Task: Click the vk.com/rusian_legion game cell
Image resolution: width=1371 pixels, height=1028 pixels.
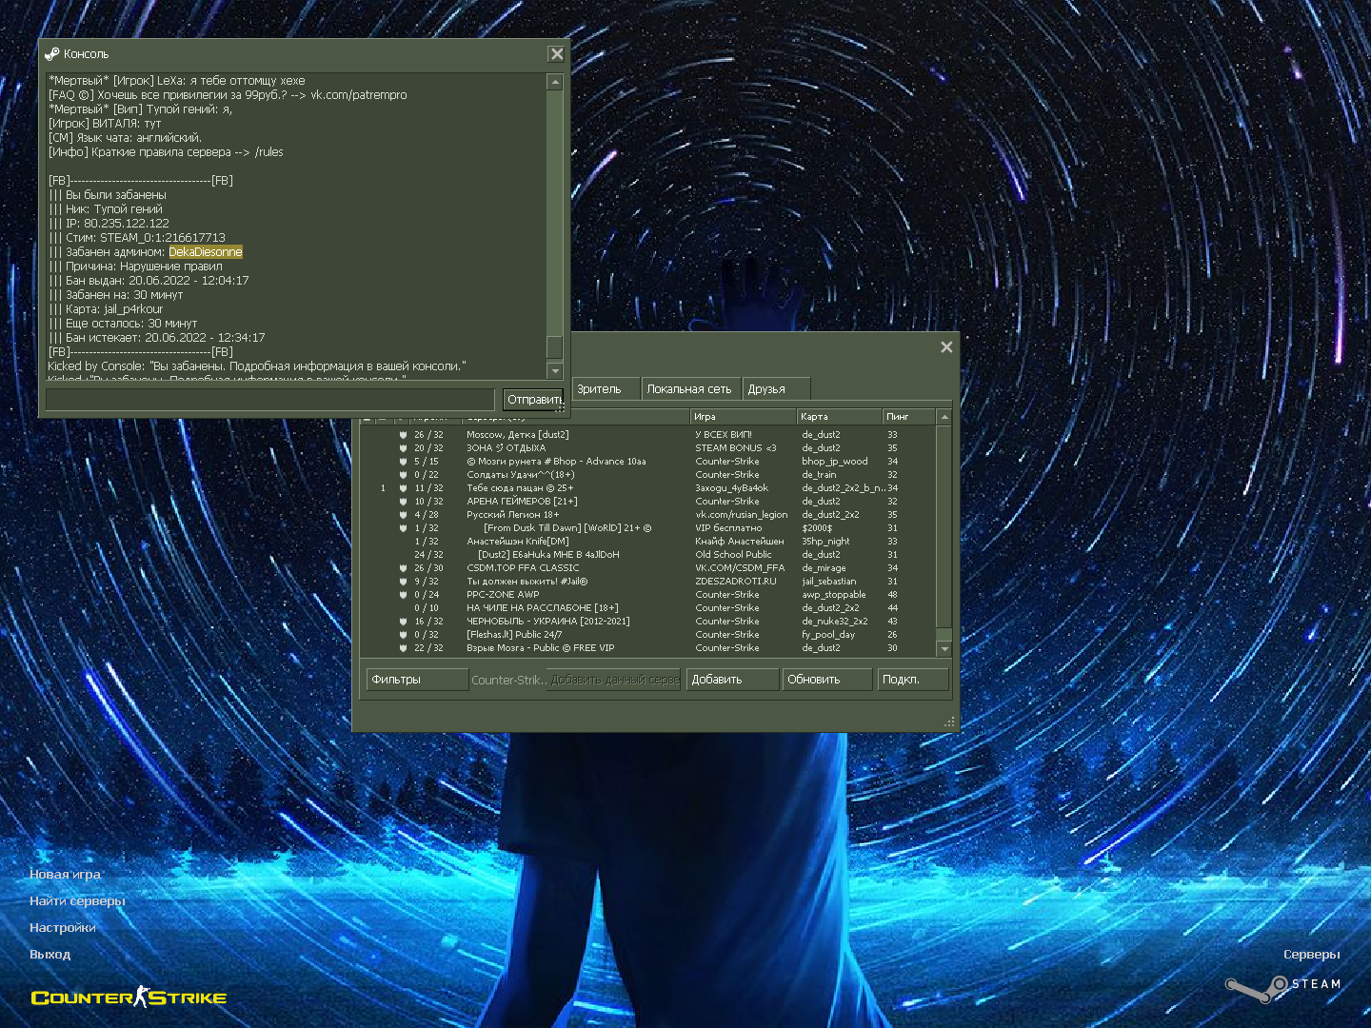Action: (742, 515)
